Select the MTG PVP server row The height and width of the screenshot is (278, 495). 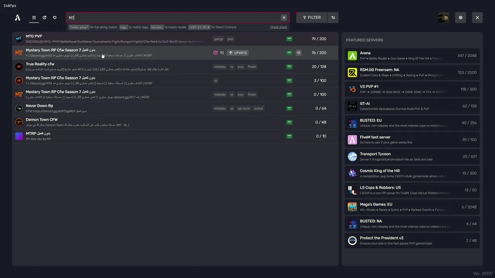(116, 39)
